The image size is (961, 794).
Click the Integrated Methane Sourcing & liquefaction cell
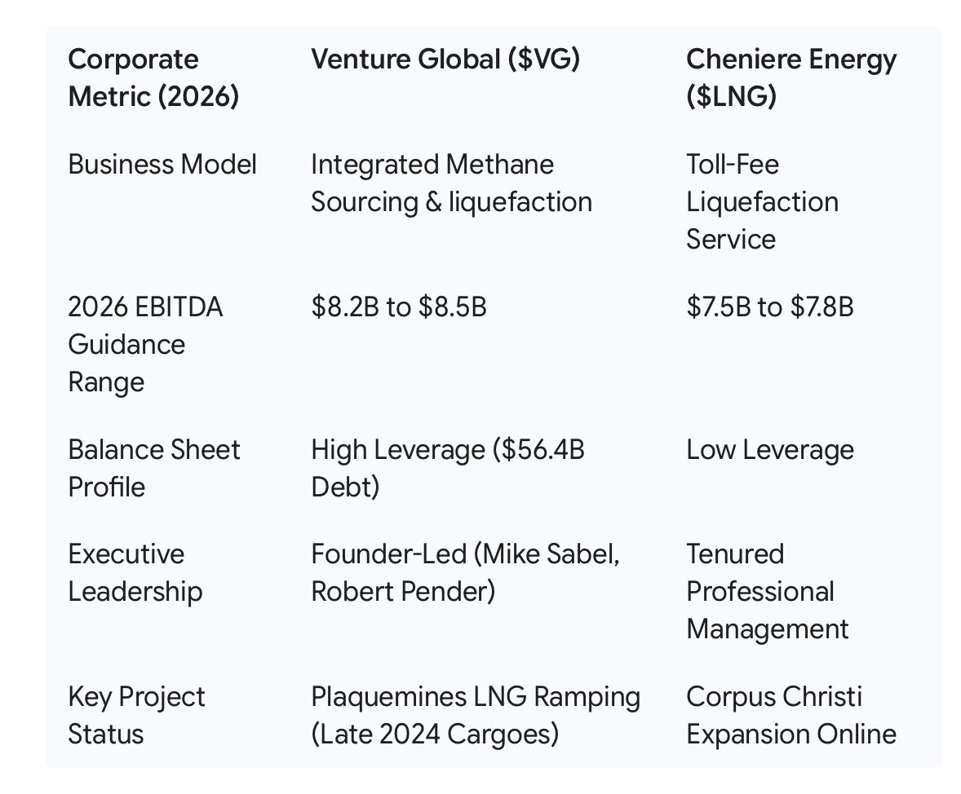(x=452, y=183)
